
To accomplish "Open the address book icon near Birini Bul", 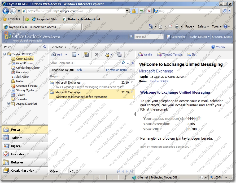I will tap(131, 37).
